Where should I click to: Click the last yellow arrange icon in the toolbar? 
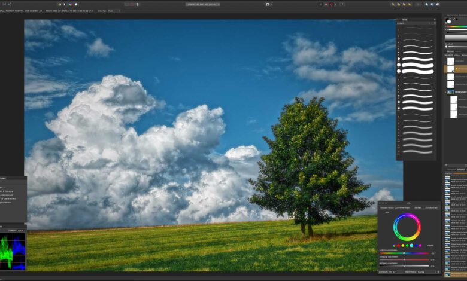pyautogui.click(x=410, y=4)
